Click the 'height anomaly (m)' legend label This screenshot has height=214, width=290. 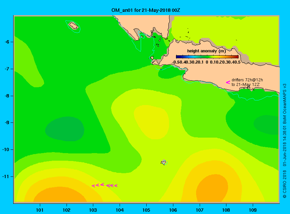(206, 51)
